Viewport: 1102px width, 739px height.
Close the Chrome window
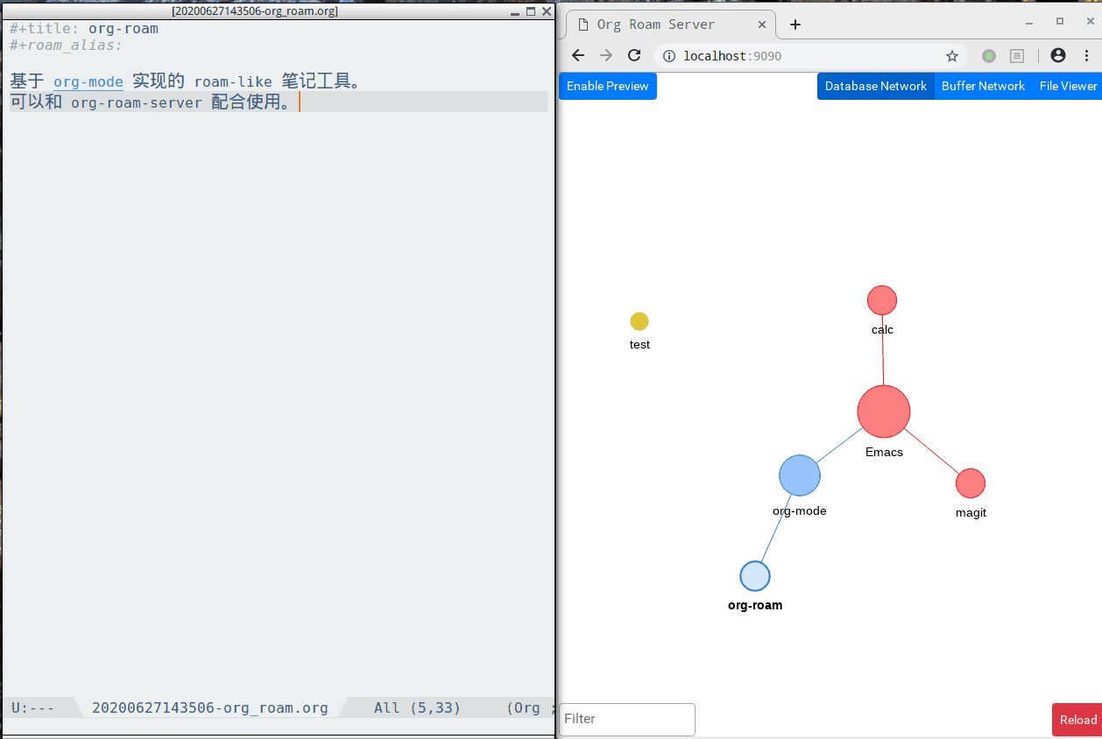tap(1089, 22)
